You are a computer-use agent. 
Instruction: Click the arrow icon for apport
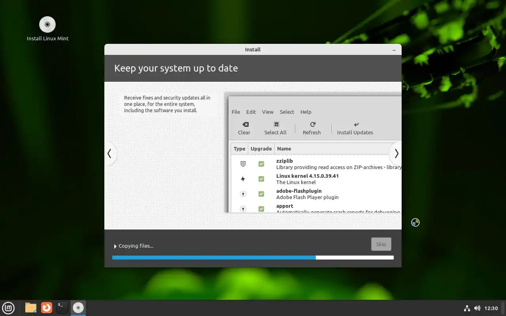coord(243,209)
